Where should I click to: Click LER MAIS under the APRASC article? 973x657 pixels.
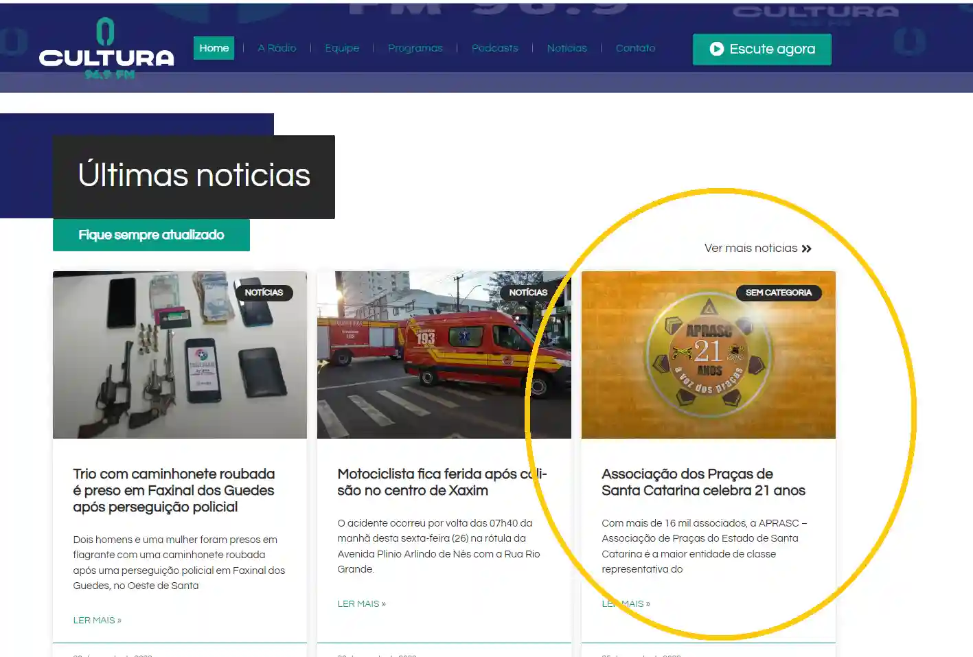pos(626,604)
